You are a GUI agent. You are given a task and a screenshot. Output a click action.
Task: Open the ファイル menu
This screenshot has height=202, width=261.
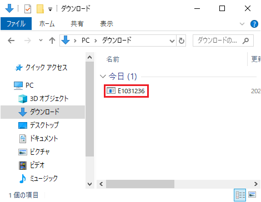[x=16, y=24]
